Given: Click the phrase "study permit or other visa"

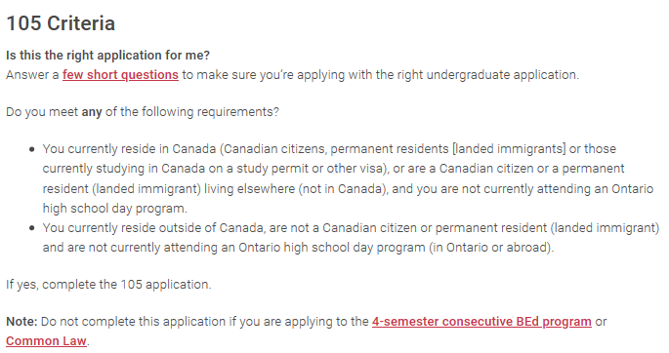Looking at the screenshot, I should click(x=311, y=169).
